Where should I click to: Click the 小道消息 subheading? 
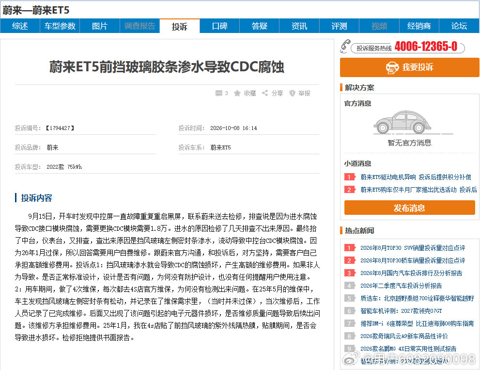[357, 163]
